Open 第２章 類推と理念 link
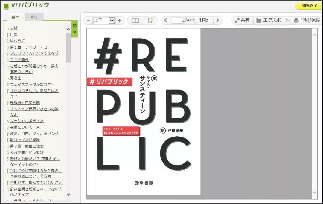This screenshot has height=204, width=323. pyautogui.click(x=27, y=146)
